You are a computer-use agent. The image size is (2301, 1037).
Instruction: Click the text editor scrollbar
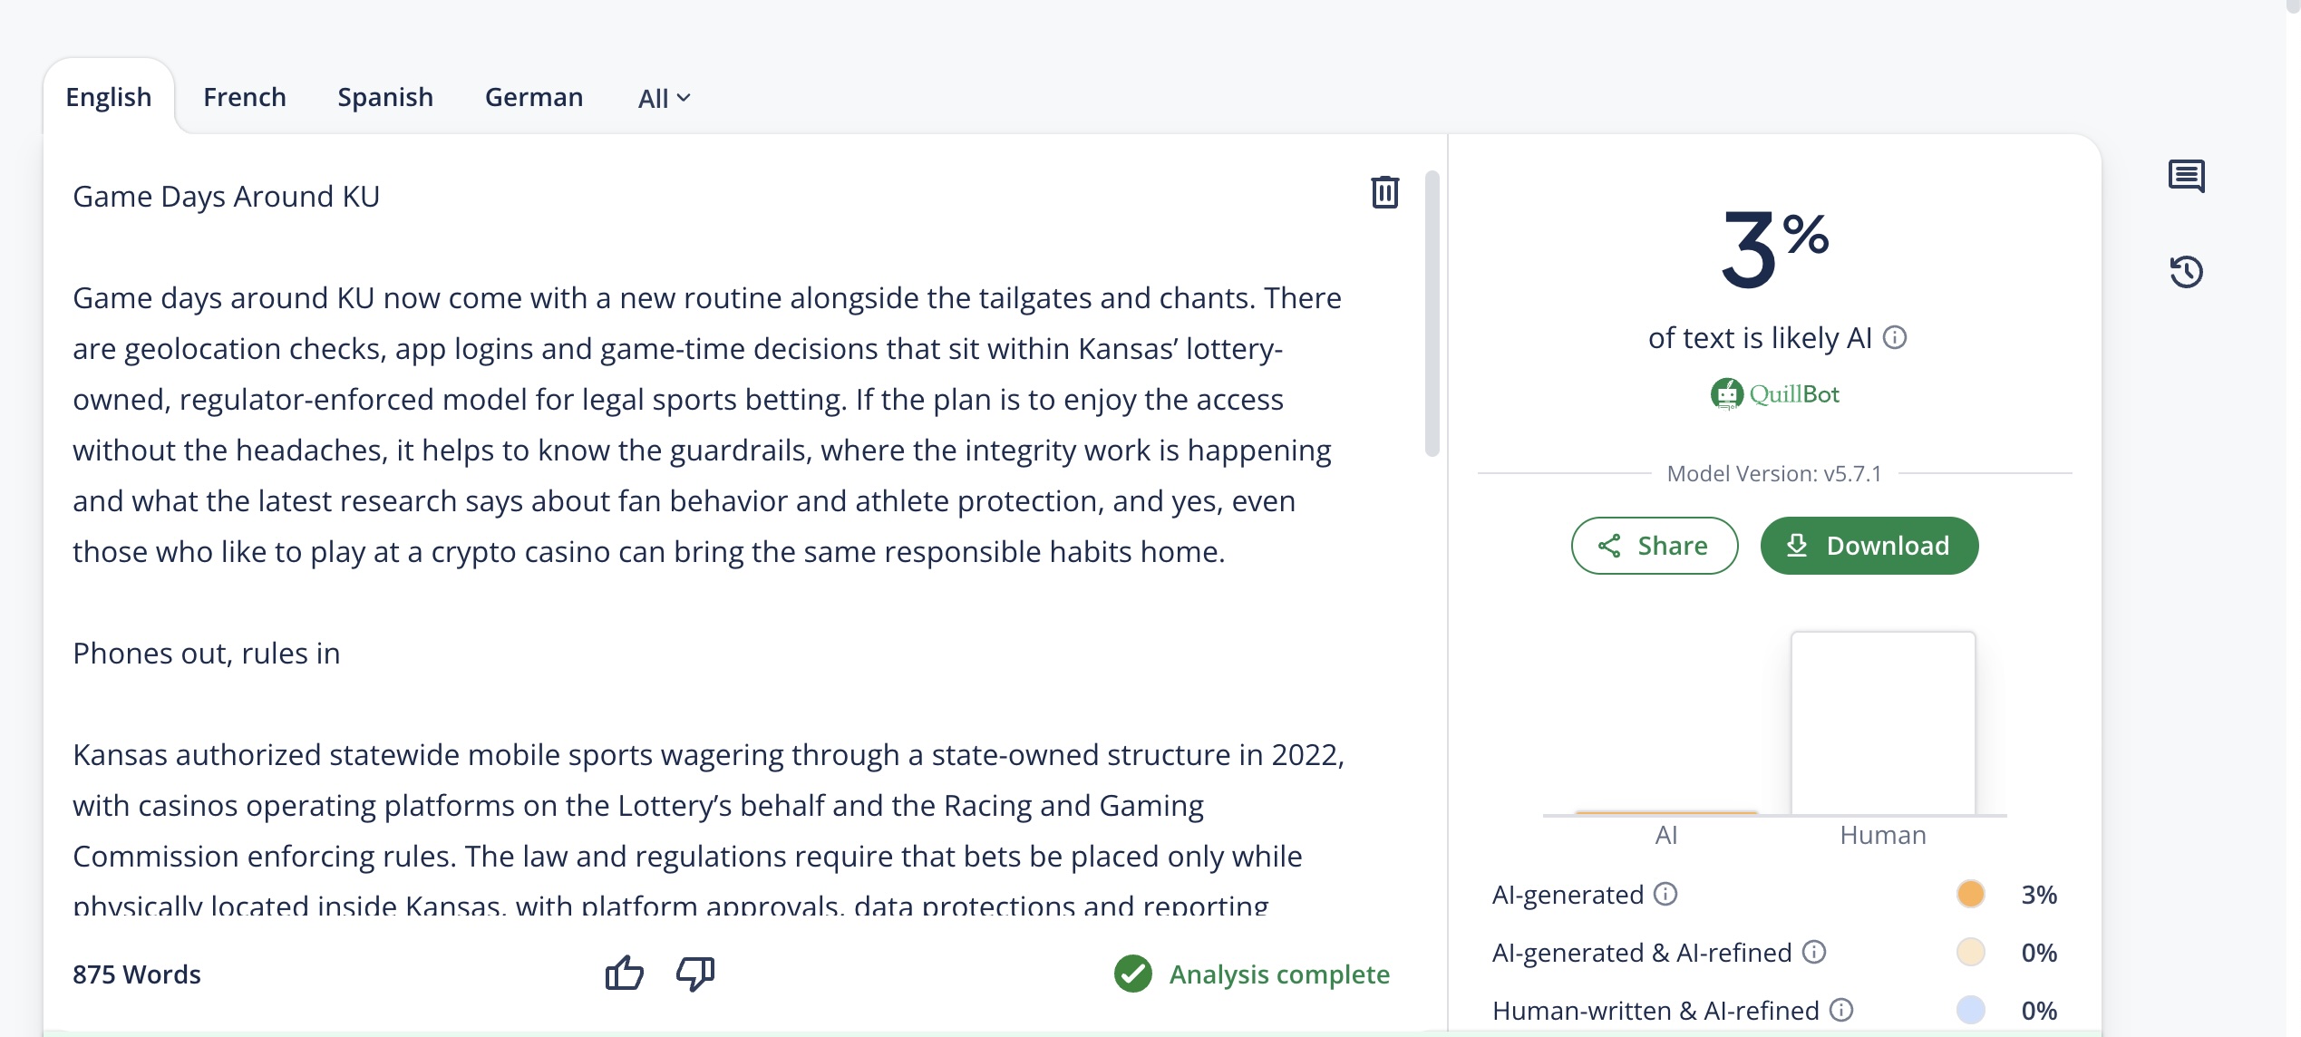tap(1432, 313)
